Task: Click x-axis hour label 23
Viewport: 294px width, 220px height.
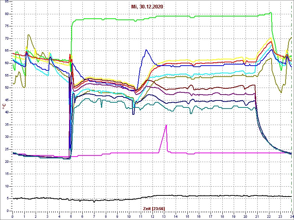Action: click(280, 217)
